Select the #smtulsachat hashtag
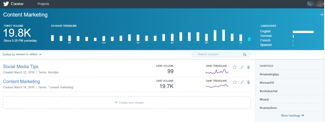 (269, 91)
